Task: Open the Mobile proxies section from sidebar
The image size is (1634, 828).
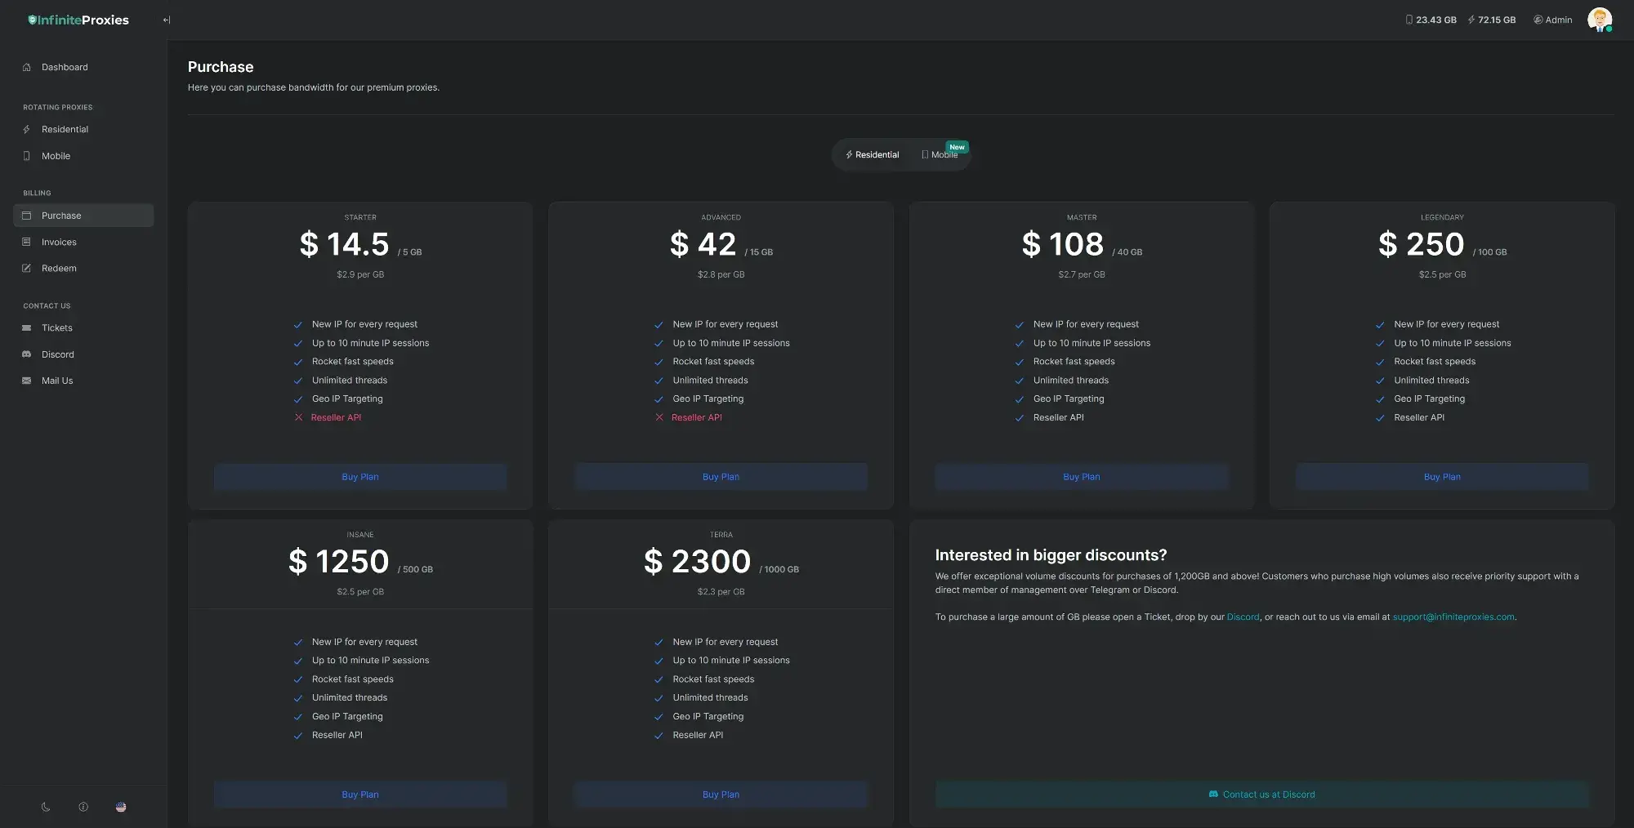Action: pos(27,155)
